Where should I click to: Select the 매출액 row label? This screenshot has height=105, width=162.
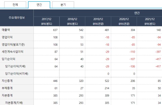(x=6, y=30)
